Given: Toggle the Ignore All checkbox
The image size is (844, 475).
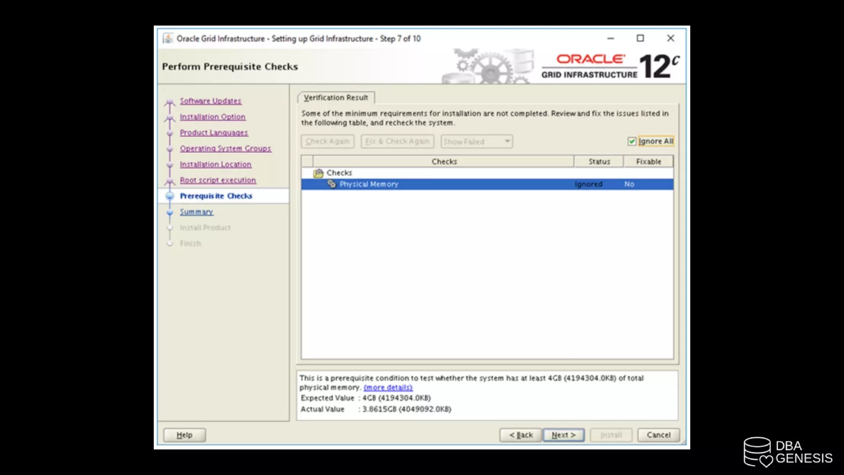Looking at the screenshot, I should pos(632,141).
